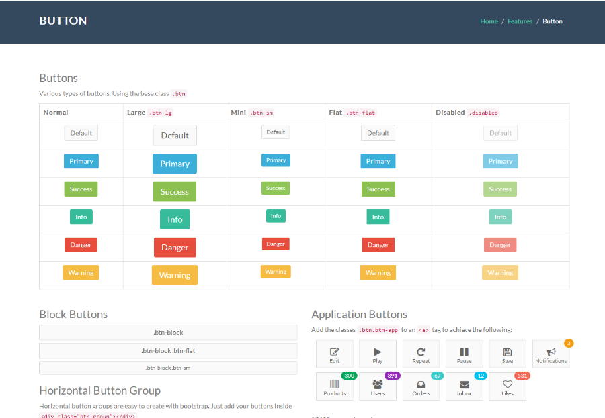Click the Pause application button
The width and height of the screenshot is (605, 418).
464,354
